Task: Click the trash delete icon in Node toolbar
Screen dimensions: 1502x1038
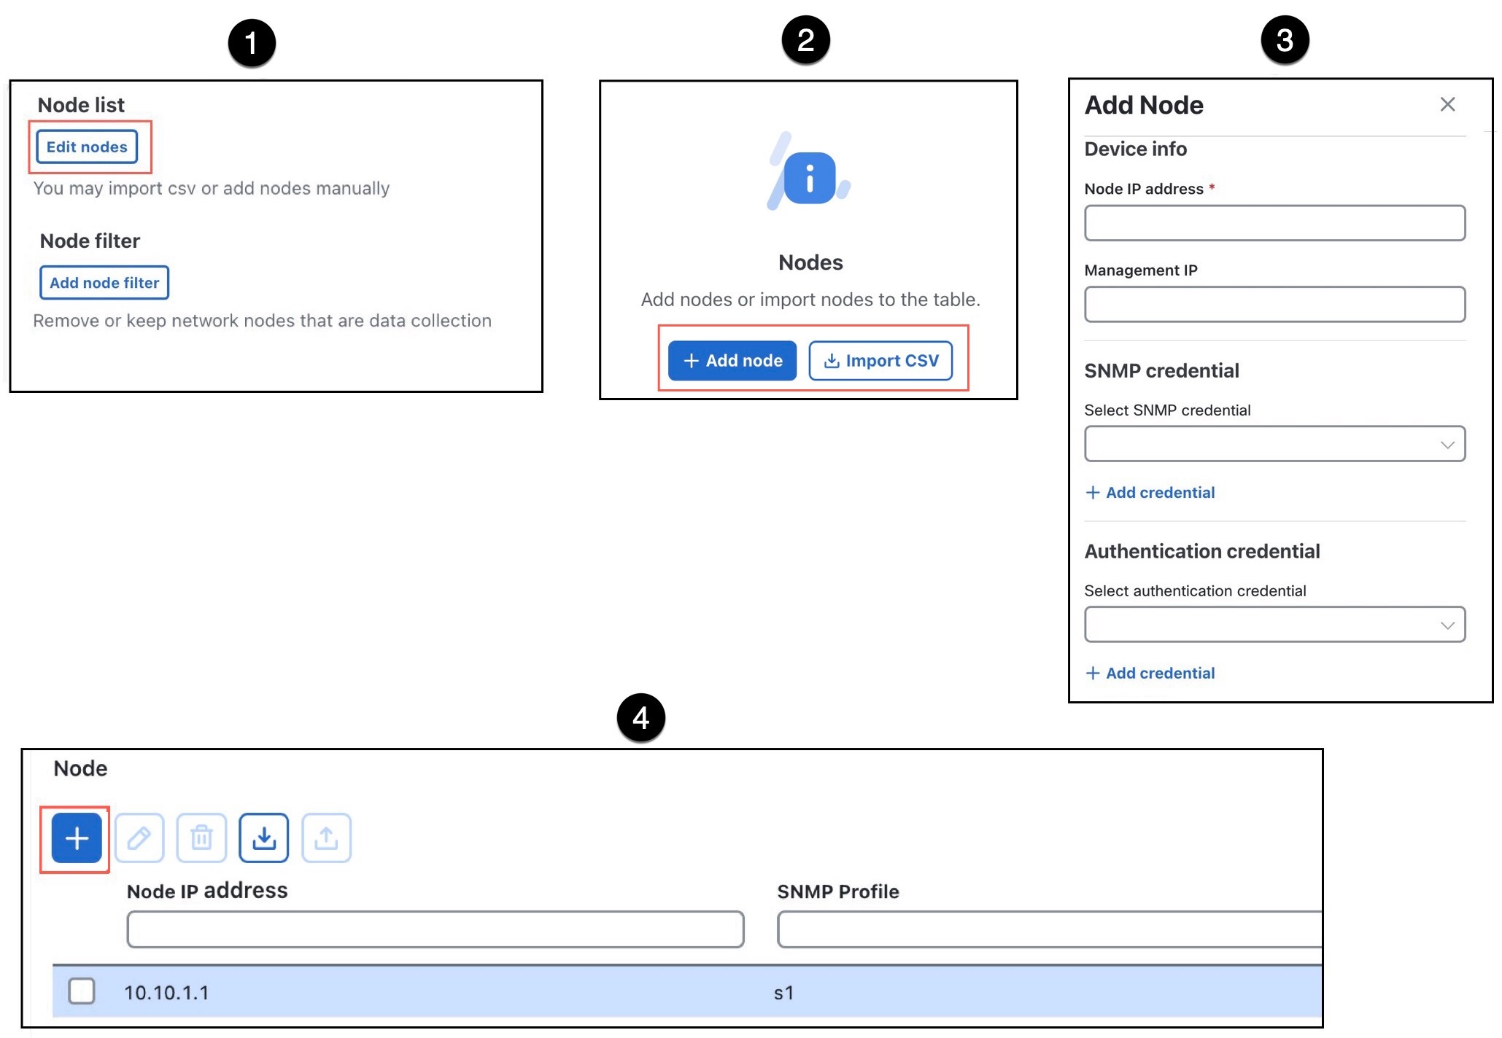Action: 201,837
